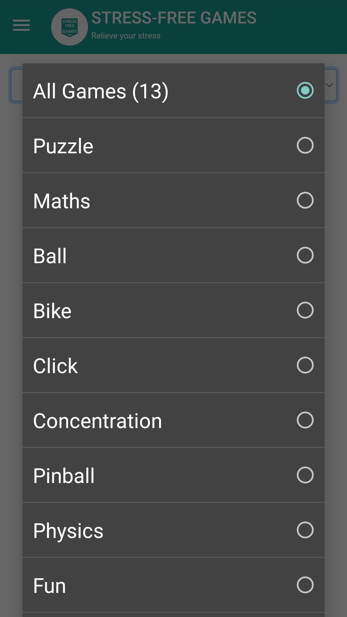
Task: Click the Relieve your stress subtitle
Action: coord(126,36)
